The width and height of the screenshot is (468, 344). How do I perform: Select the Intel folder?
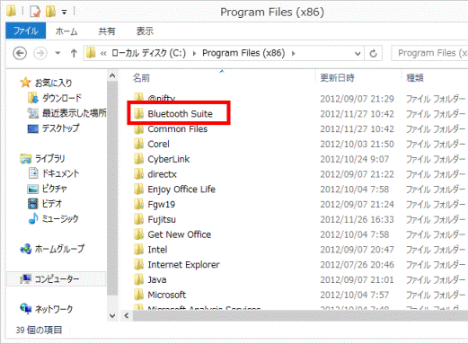click(157, 250)
